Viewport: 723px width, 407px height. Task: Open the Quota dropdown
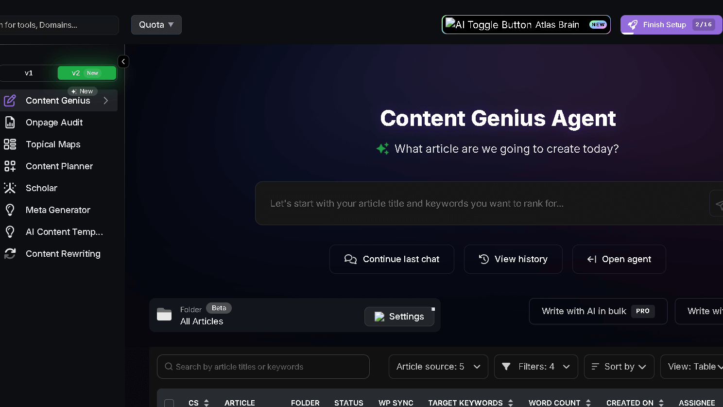click(156, 24)
